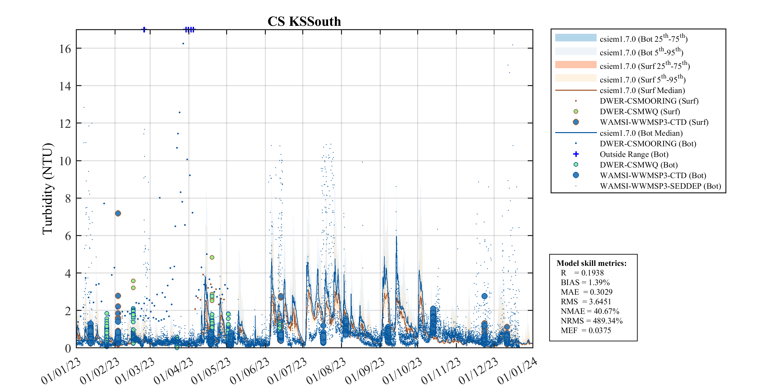Click the WAMSI-WWMSP3-CTD (Bot) blue legend marker
The image size is (782, 391).
576,175
